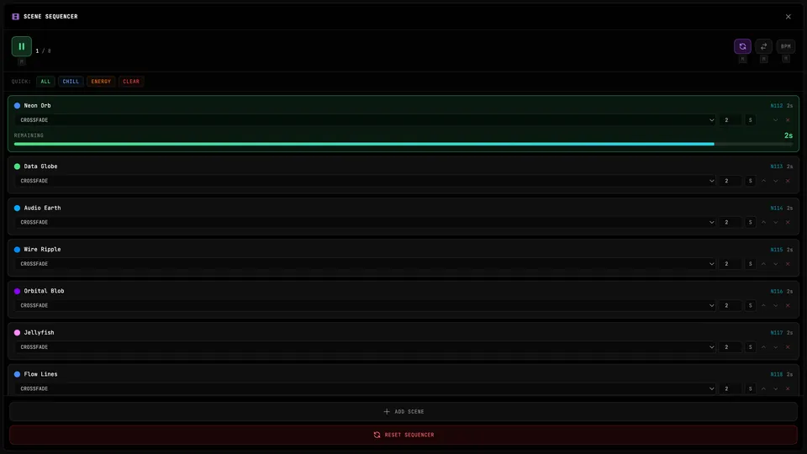Move Wire Ripple scene up
The width and height of the screenshot is (807, 454).
pyautogui.click(x=764, y=263)
